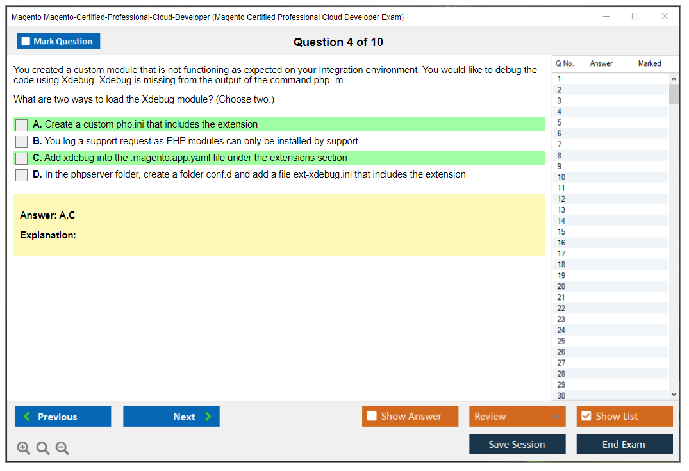Disable the Show List option
The width and height of the screenshot is (689, 471).
point(586,417)
